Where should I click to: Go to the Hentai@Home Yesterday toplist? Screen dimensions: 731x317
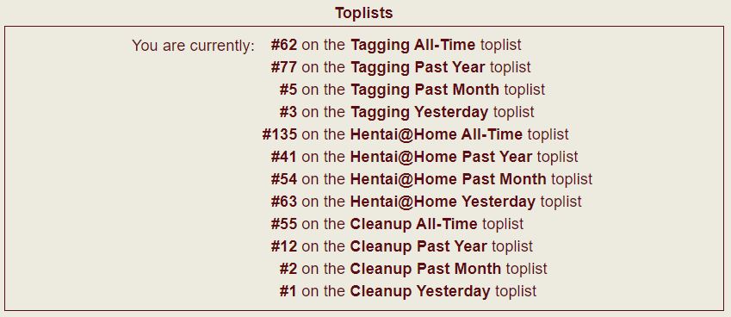click(x=443, y=202)
